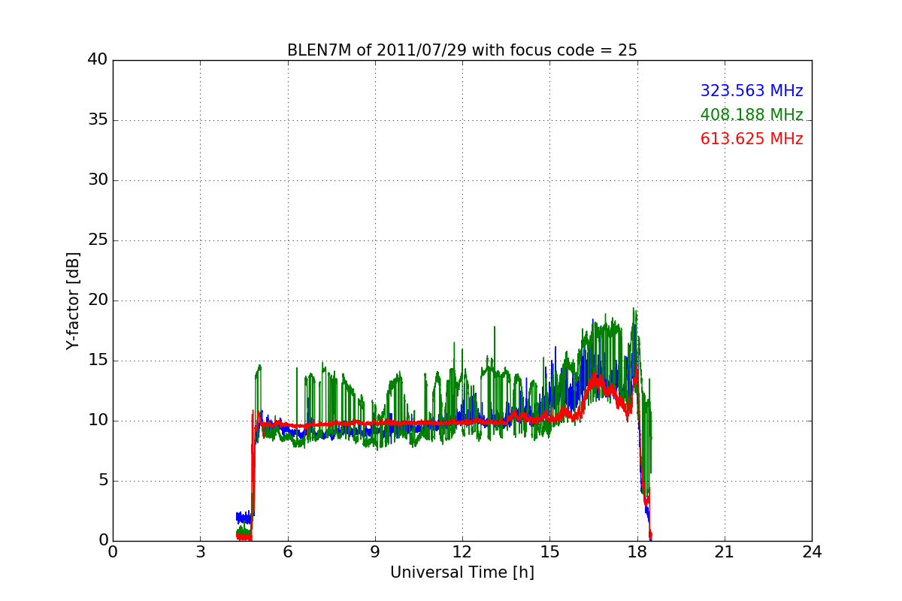Image resolution: width=902 pixels, height=601 pixels.
Task: Click y-axis tick label '5'
Action: coord(103,481)
